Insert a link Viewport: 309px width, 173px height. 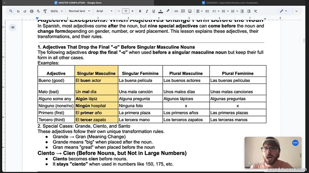pyautogui.click(x=176, y=11)
